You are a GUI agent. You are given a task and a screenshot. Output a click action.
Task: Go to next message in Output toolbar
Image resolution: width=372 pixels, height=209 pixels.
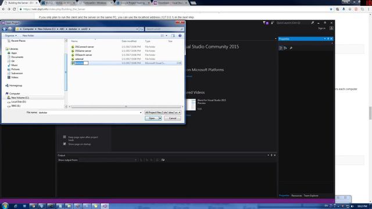[x=152, y=160]
